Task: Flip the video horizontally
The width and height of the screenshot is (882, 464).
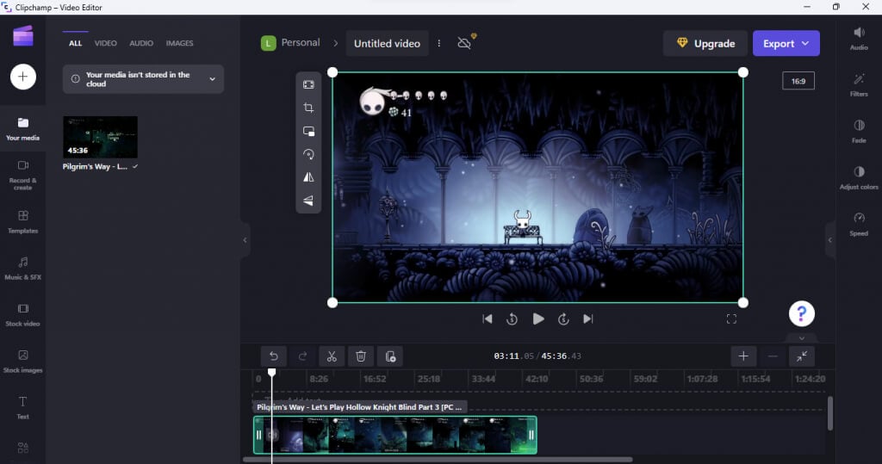Action: tap(308, 176)
